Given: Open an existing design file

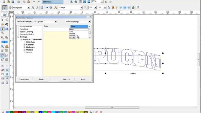Looking at the screenshot, I should (x=8, y=2).
